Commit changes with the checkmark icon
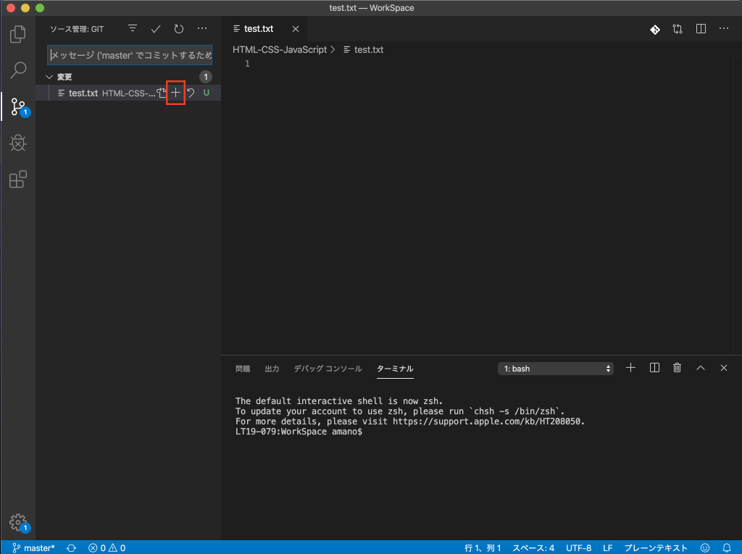Viewport: 742px width, 554px height. pos(156,29)
